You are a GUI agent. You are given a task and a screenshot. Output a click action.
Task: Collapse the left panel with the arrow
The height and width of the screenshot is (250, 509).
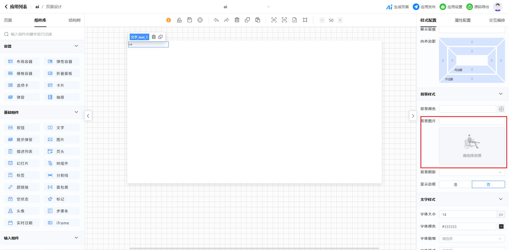[88, 116]
